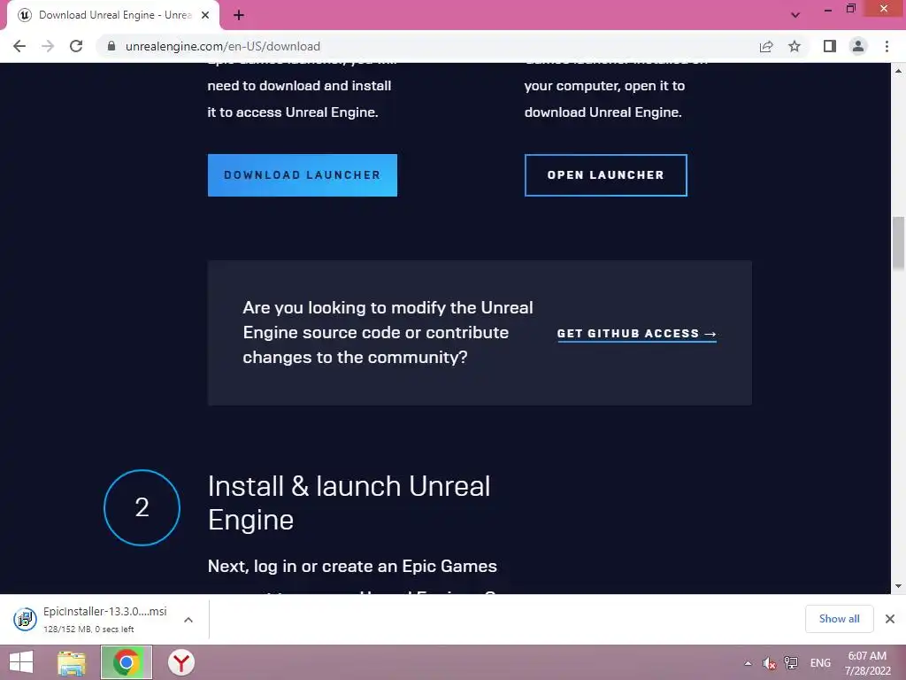Image resolution: width=906 pixels, height=680 pixels.
Task: Open File Explorer from taskbar
Action: [x=72, y=662]
